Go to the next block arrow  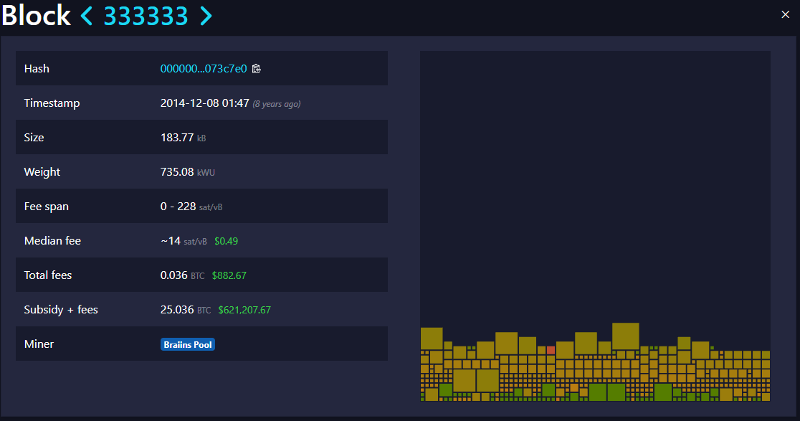tap(206, 16)
